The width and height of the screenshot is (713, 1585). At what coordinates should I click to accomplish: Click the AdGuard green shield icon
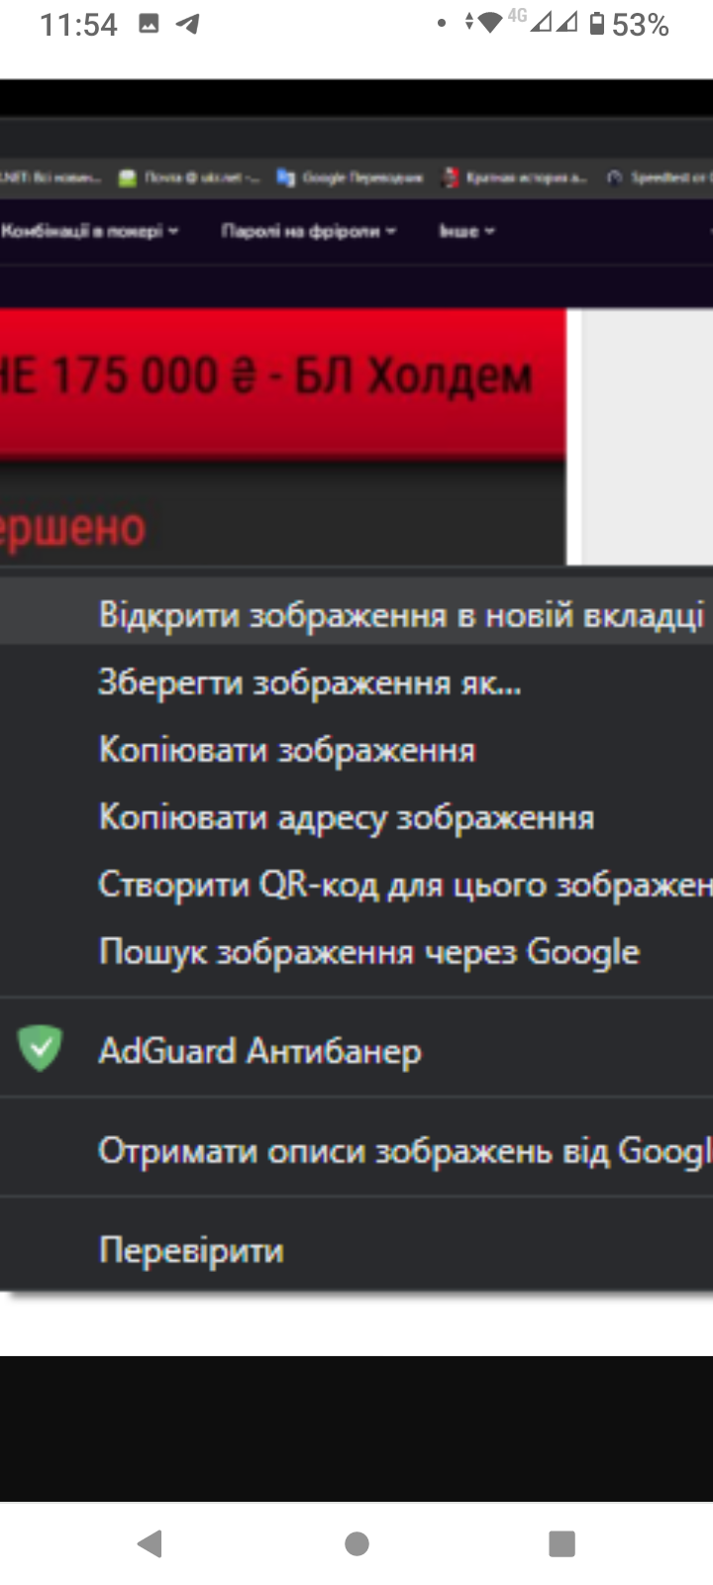[x=40, y=1049]
